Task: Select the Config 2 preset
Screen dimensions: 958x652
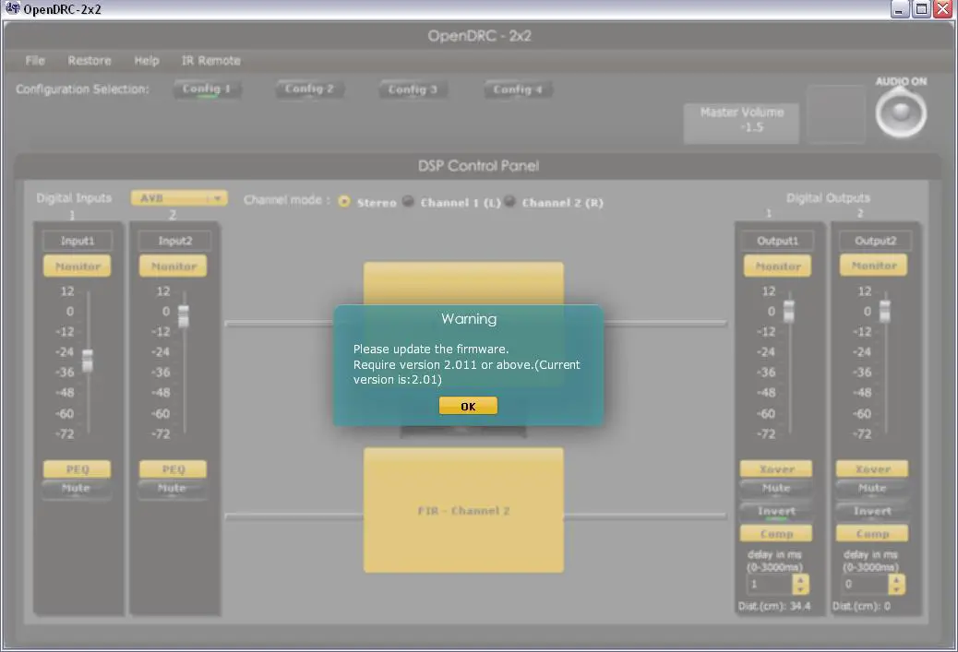Action: 309,89
